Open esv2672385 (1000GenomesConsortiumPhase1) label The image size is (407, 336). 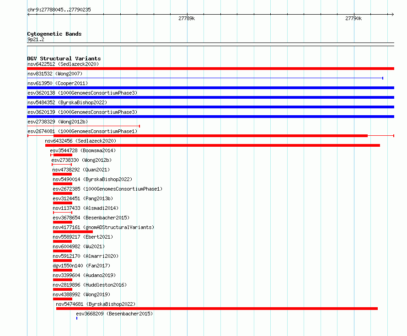tap(107, 189)
